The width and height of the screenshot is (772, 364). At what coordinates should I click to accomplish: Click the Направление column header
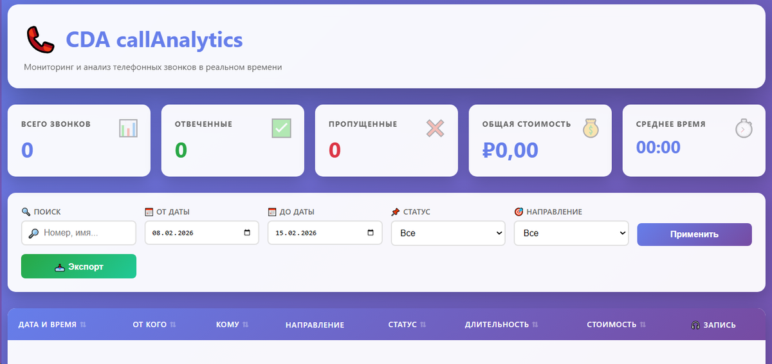[x=315, y=325]
